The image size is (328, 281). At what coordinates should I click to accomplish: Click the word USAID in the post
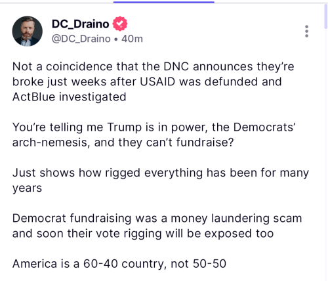tap(157, 81)
